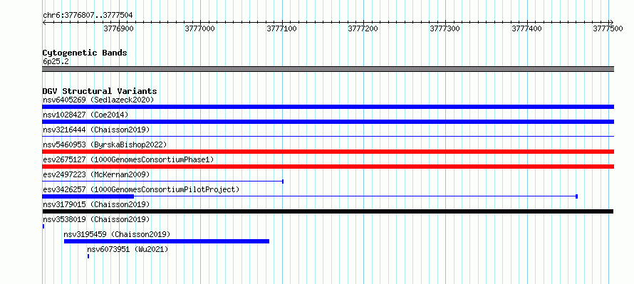
Task: Select the 6p25.2 band label
Action: click(56, 62)
